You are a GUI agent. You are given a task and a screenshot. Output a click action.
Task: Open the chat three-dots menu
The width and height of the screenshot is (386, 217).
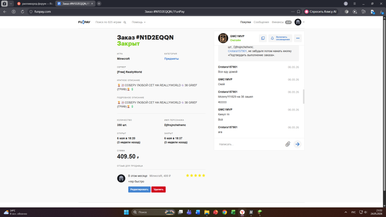tap(298, 38)
